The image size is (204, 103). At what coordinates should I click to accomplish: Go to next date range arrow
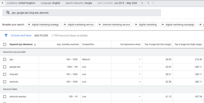(x=153, y=3)
